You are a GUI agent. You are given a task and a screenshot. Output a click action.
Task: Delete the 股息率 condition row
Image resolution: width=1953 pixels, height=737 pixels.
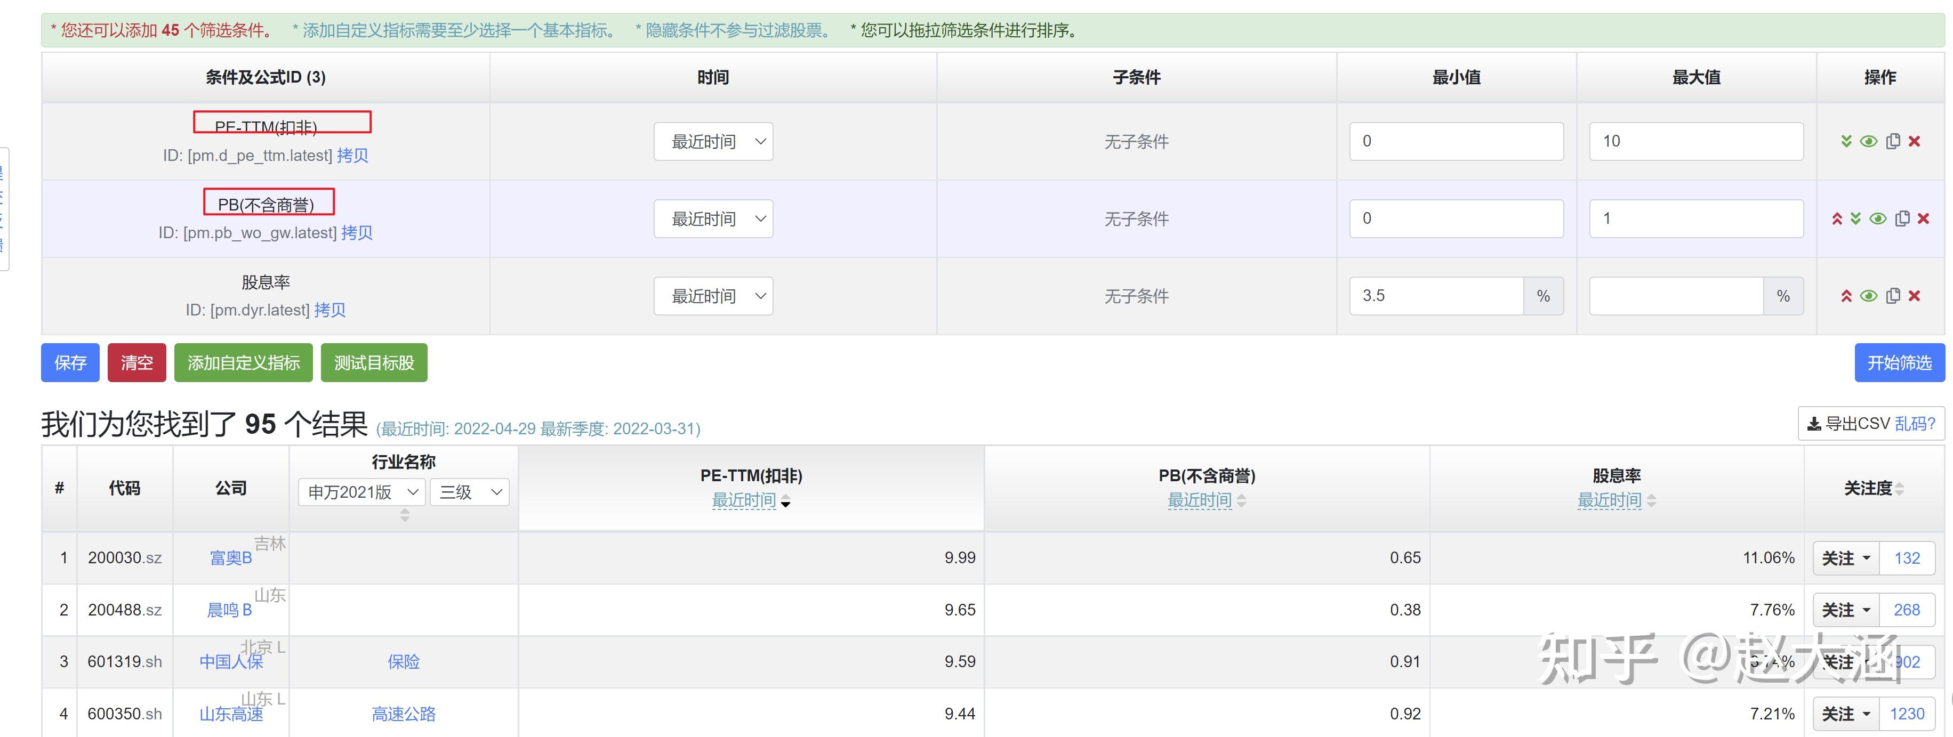(x=1914, y=296)
